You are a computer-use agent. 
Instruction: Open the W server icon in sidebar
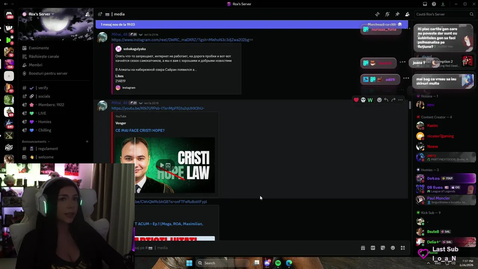coord(9,28)
